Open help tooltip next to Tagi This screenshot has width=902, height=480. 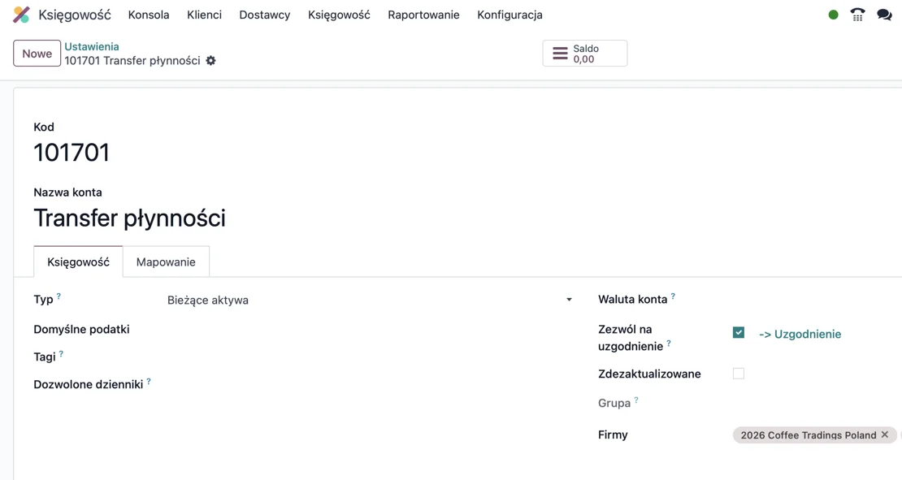coord(61,353)
